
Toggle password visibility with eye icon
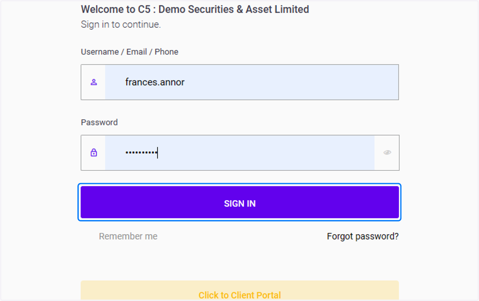coord(387,152)
